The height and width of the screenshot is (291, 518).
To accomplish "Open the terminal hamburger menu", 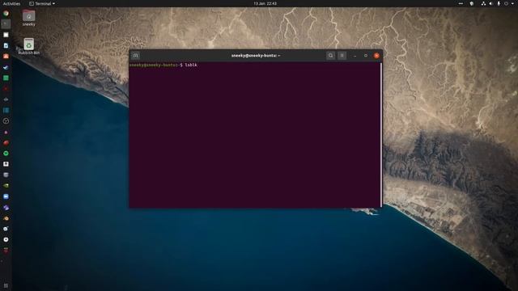I will pos(342,56).
